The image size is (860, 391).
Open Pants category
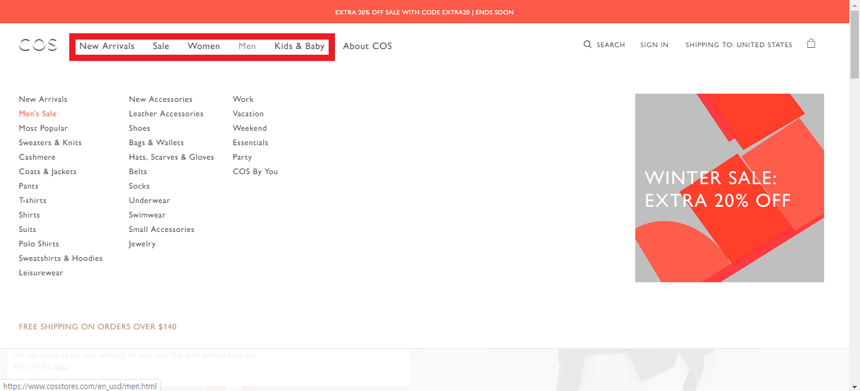tap(28, 186)
